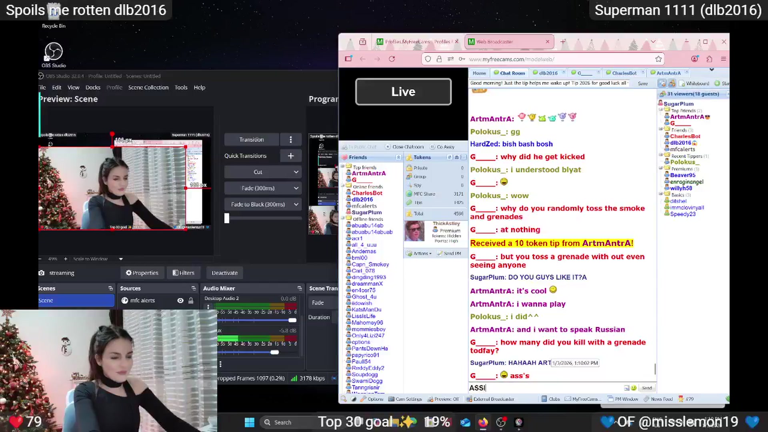The image size is (768, 432).
Task: Switch to the Home tab in MFC
Action: 479,73
